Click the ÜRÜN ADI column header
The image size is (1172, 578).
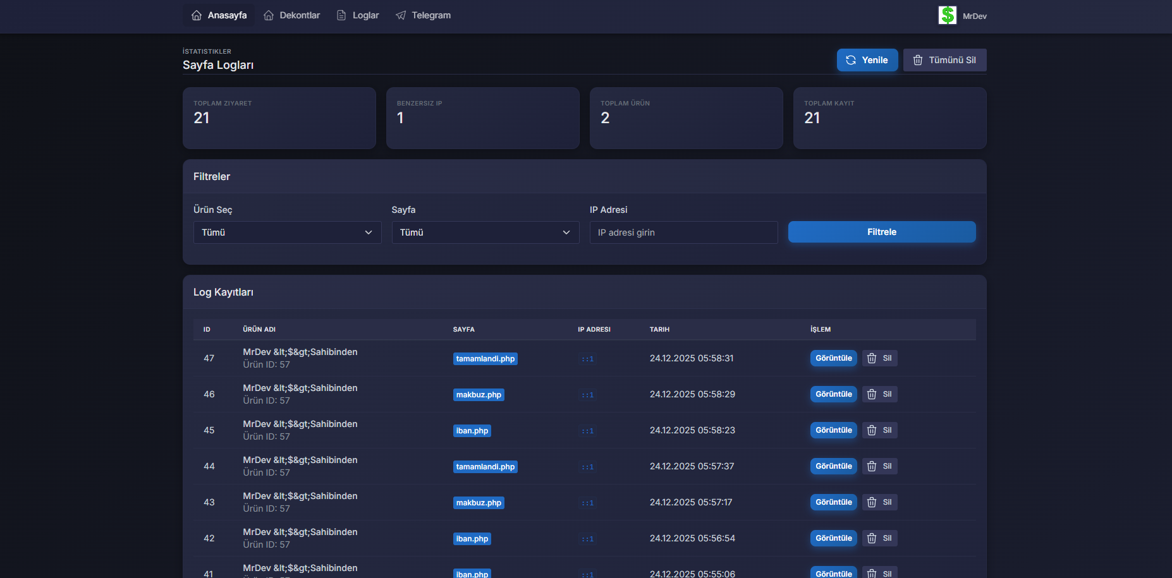point(259,329)
